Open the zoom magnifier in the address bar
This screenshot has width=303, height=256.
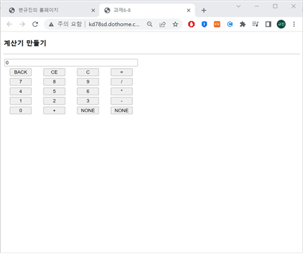[x=150, y=24]
